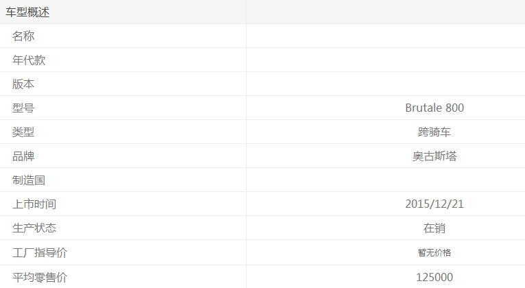The image size is (525, 288).
Task: Select the 年代款 row label
Action: point(29,60)
